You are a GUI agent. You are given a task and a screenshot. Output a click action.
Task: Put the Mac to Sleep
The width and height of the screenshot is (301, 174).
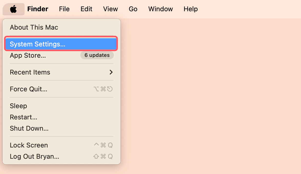(x=18, y=106)
